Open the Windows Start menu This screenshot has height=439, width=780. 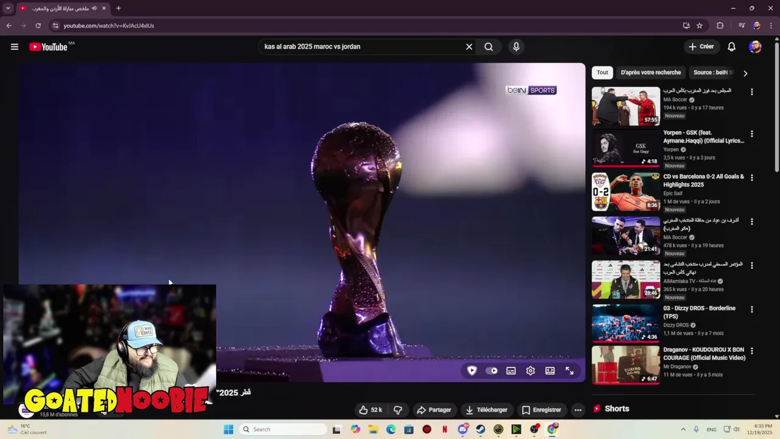(229, 429)
